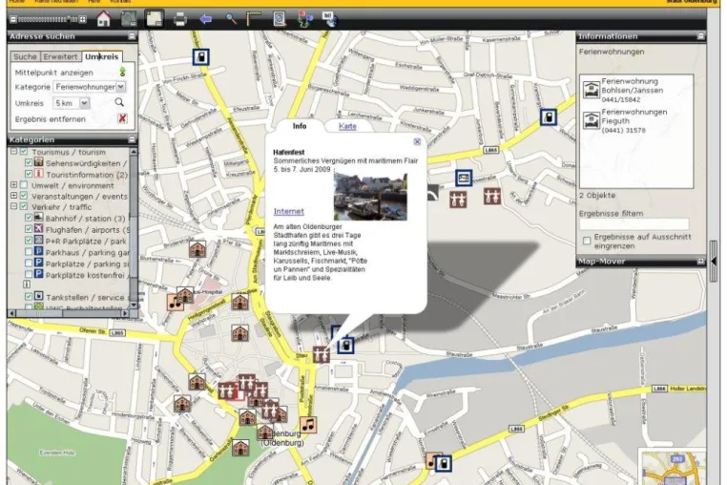This screenshot has width=727, height=485.
Task: Click the Ferienwohnung Bohlsen/Janssen result icon
Action: click(592, 89)
